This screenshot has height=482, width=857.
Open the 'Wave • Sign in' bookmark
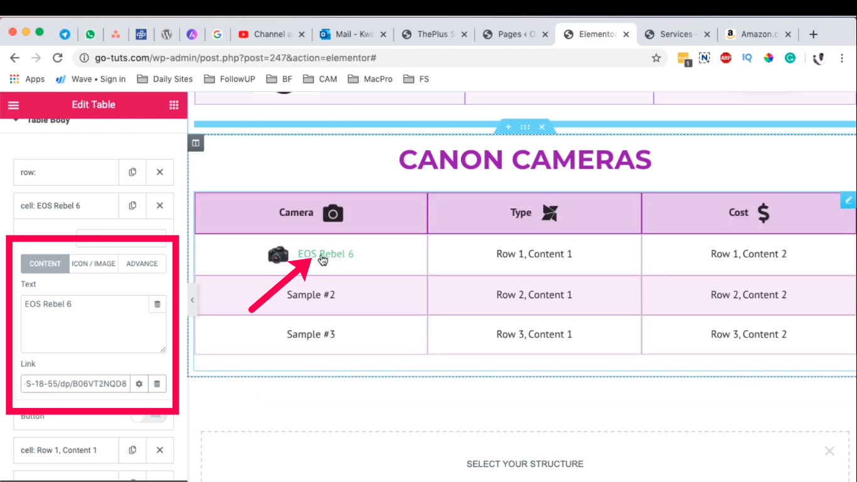point(91,79)
